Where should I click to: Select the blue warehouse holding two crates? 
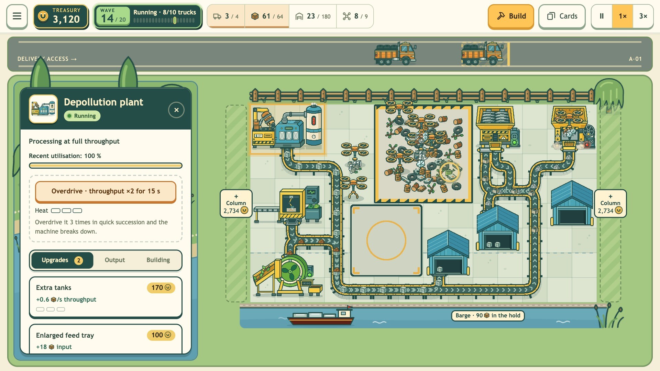click(x=497, y=228)
